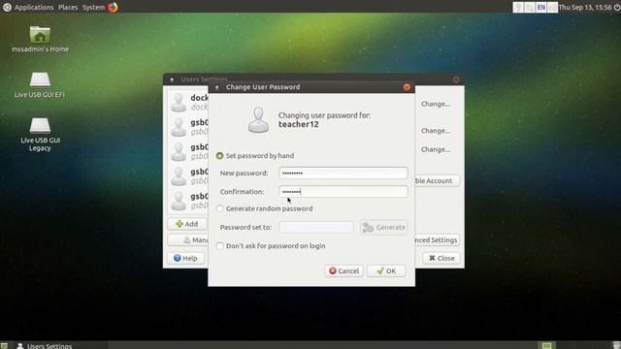Click the Password set to field
Image resolution: width=621 pixels, height=349 pixels.
point(316,227)
